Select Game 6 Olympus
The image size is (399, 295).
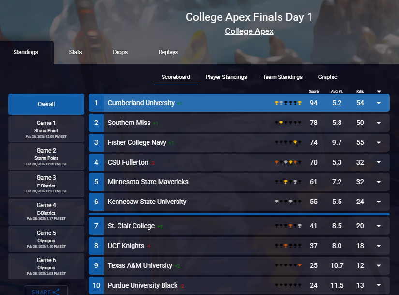[x=46, y=266]
